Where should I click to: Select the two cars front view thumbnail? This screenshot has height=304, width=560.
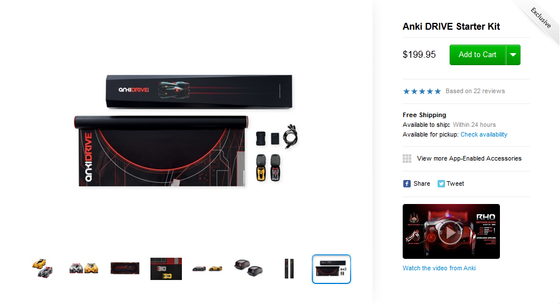84,269
